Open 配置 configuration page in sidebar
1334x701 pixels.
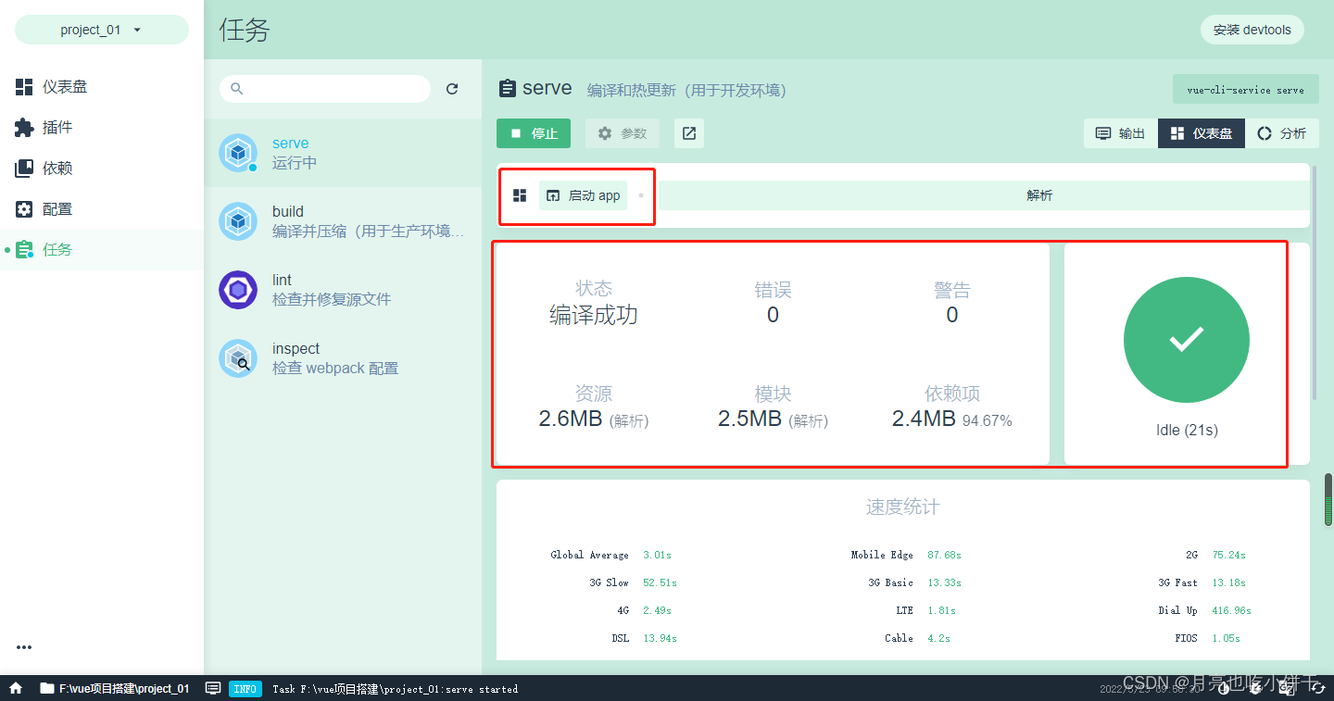point(102,208)
